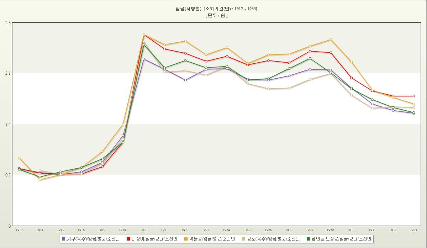Click the purple 가구(목수) data point at 1920
Image resolution: width=427 pixels, height=248 pixels.
click(144, 59)
